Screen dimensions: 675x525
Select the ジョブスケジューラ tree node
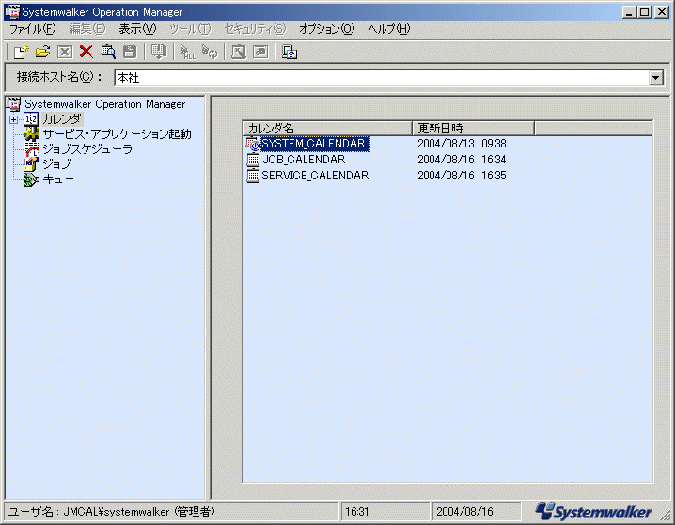(x=86, y=149)
